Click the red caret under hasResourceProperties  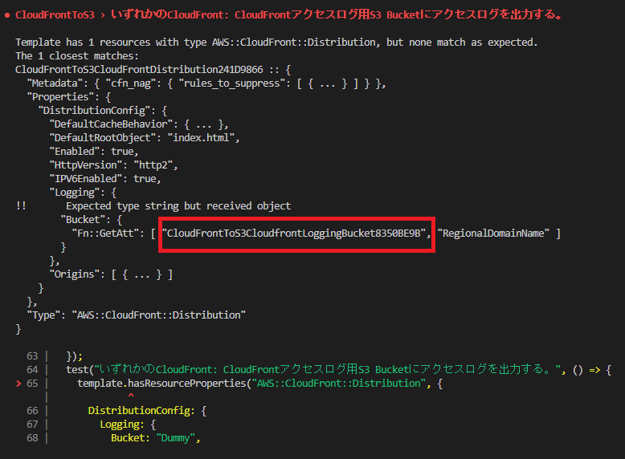(x=131, y=396)
